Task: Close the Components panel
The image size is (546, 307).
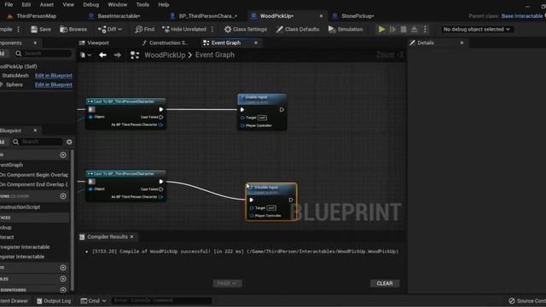Action: pyautogui.click(x=35, y=43)
